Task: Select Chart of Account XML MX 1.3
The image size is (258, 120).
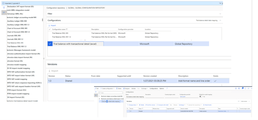Action: point(18,32)
